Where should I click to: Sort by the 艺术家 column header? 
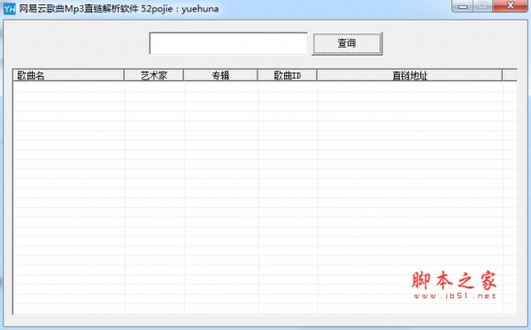tap(154, 75)
